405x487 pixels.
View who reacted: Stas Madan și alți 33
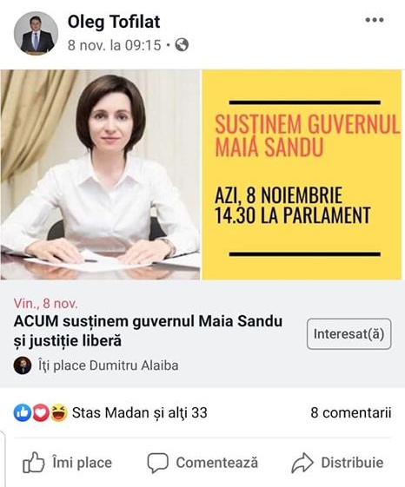point(140,412)
